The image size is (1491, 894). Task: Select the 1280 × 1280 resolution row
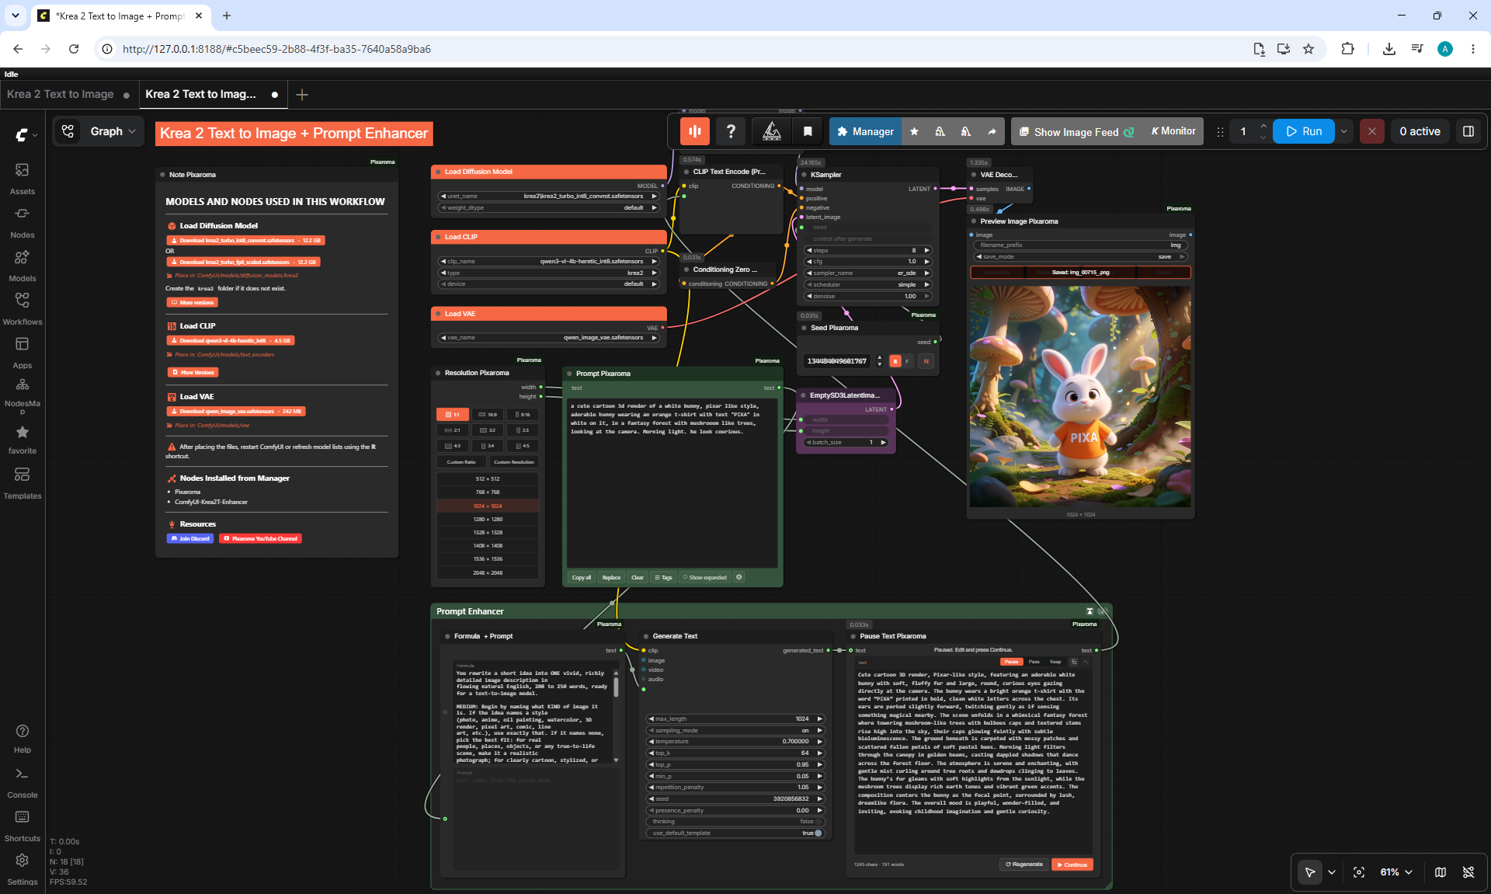[488, 519]
